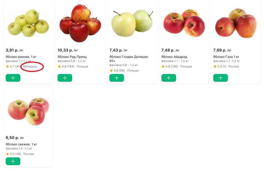Open the Яблоко Голден Делишес 65+ title
The image size is (264, 171).
[129, 59]
